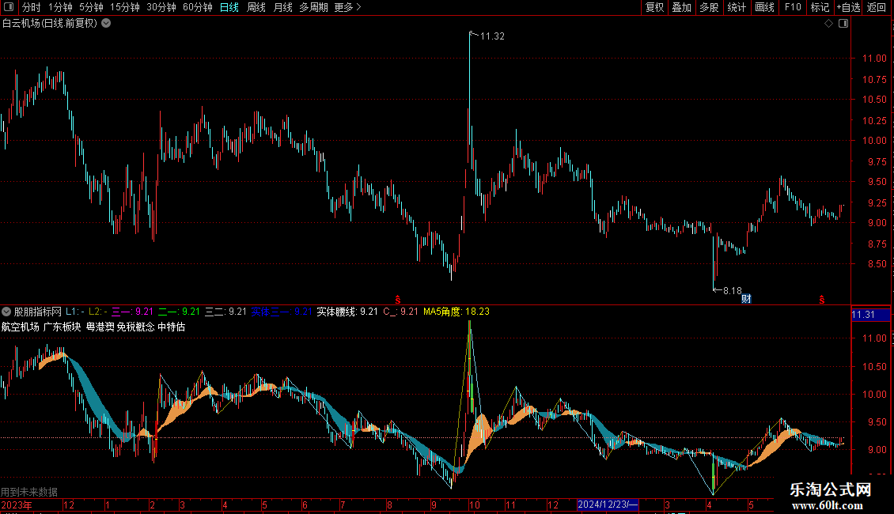
Task: Toggle the side panel icon at chart top-right
Action: [x=843, y=24]
